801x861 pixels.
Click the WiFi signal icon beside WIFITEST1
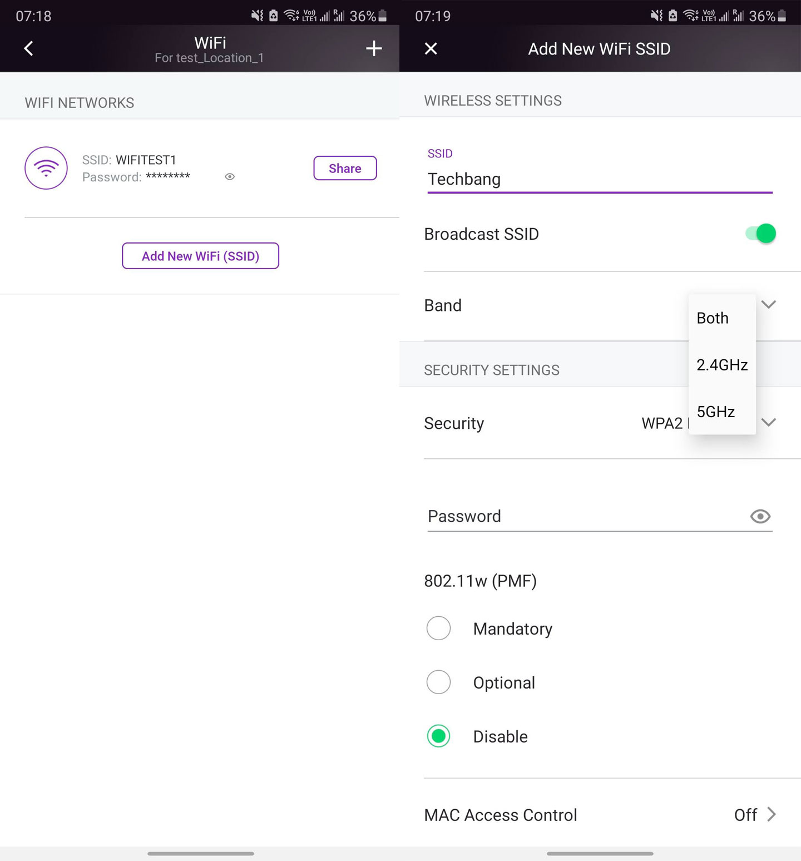(x=46, y=168)
